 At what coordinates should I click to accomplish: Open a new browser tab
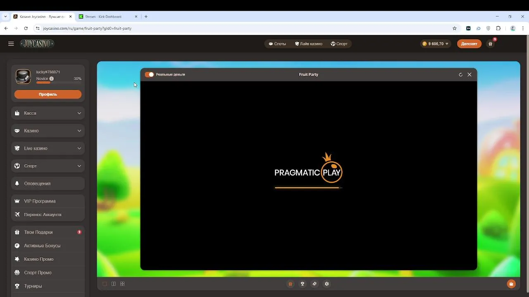pyautogui.click(x=146, y=16)
